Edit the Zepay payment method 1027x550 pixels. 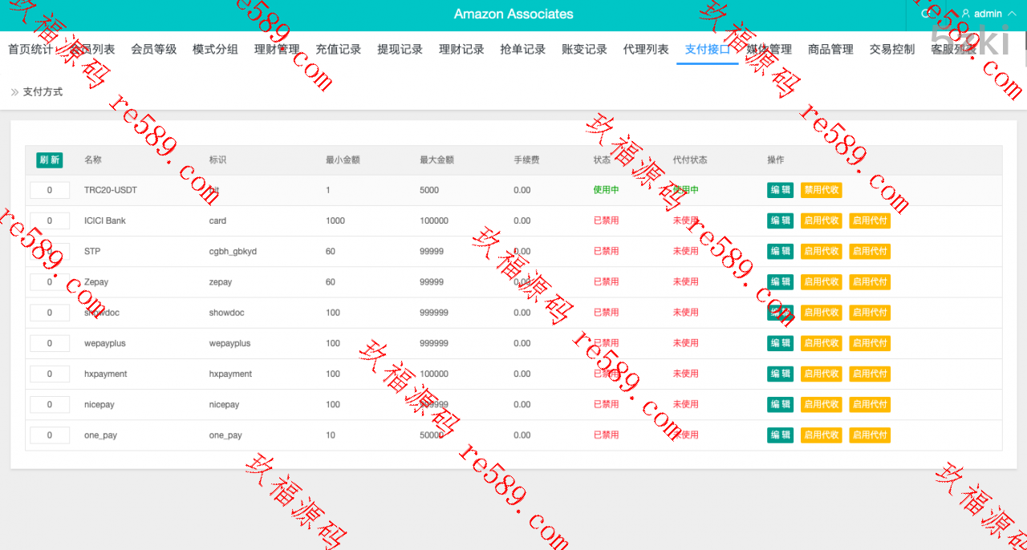(x=780, y=282)
